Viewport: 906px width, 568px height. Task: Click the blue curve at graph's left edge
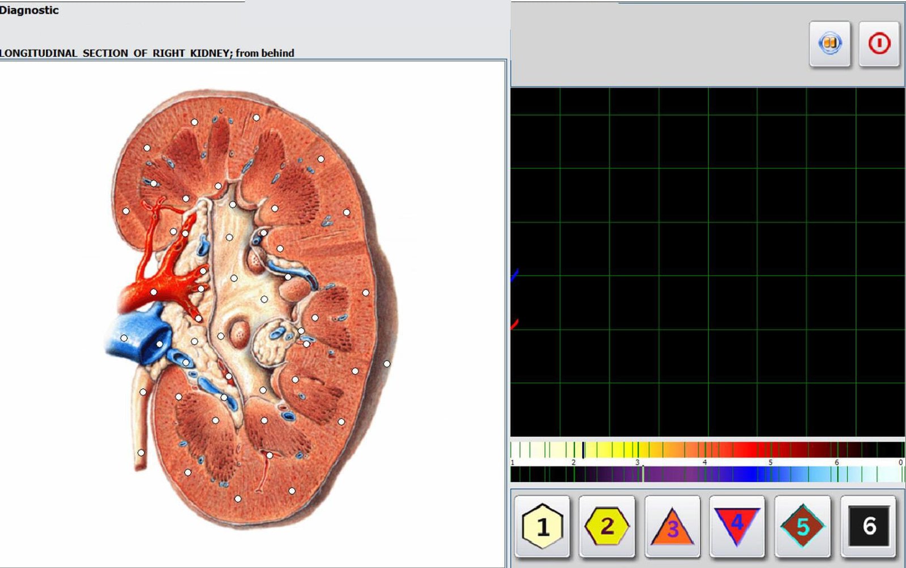(x=515, y=276)
